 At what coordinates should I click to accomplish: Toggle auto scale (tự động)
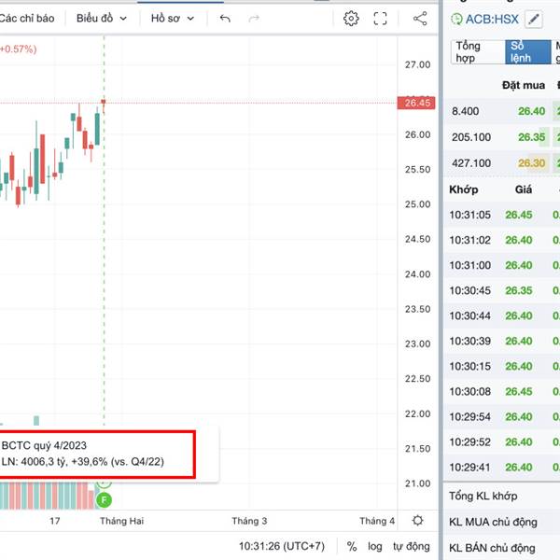pyautogui.click(x=411, y=547)
